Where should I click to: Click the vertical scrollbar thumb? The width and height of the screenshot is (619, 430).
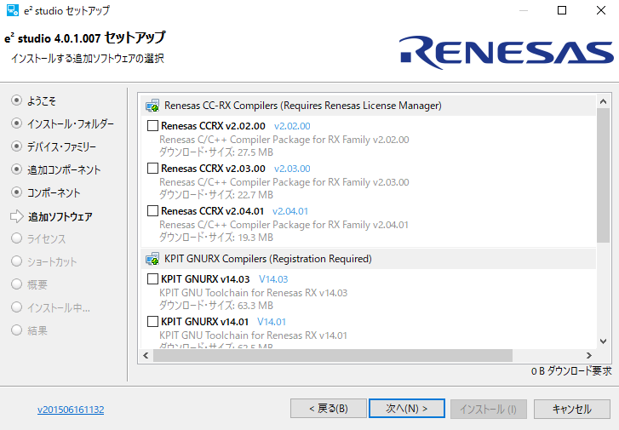603,175
